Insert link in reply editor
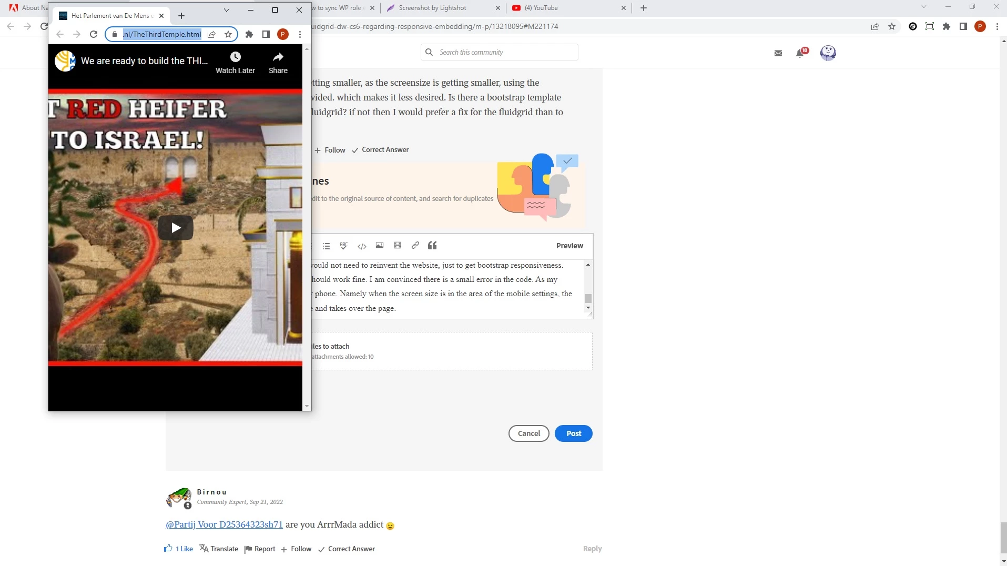 pos(415,246)
